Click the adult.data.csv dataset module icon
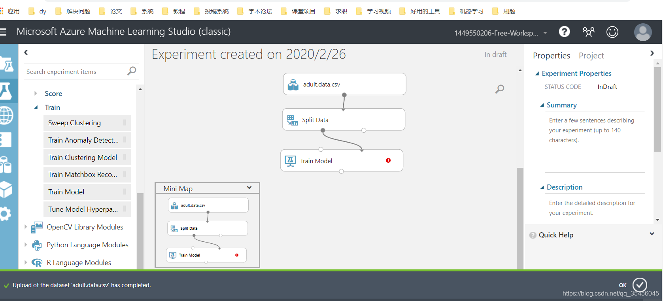 tap(293, 85)
